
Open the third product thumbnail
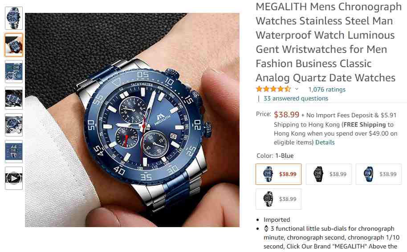pos(14,72)
